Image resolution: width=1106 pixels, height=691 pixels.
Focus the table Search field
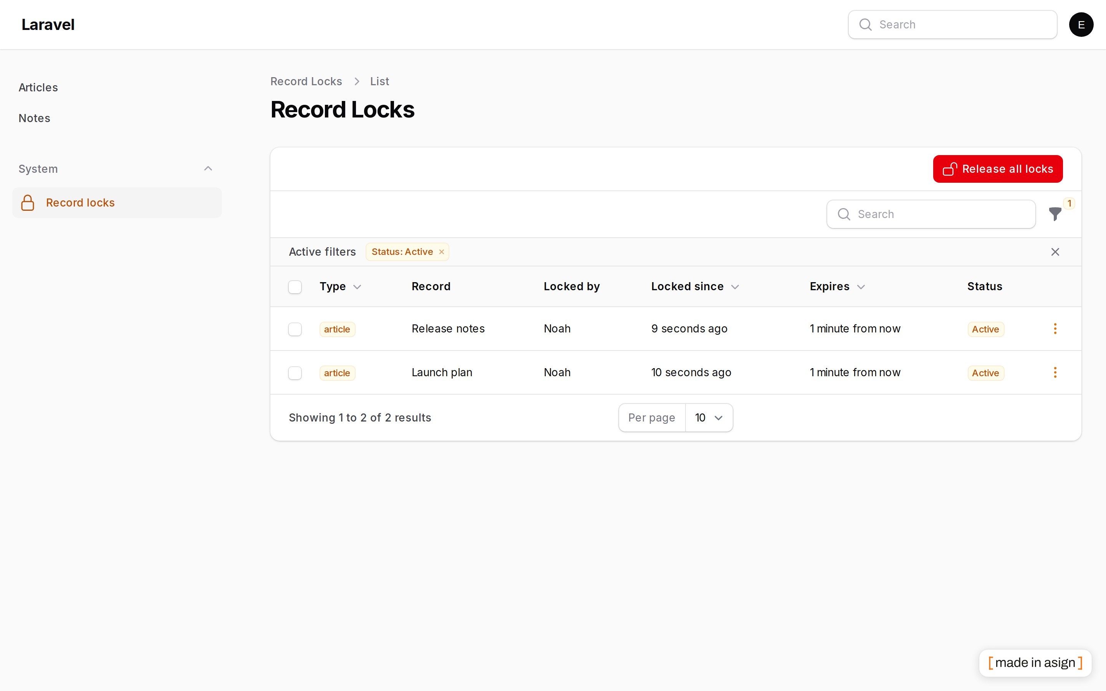coord(930,214)
